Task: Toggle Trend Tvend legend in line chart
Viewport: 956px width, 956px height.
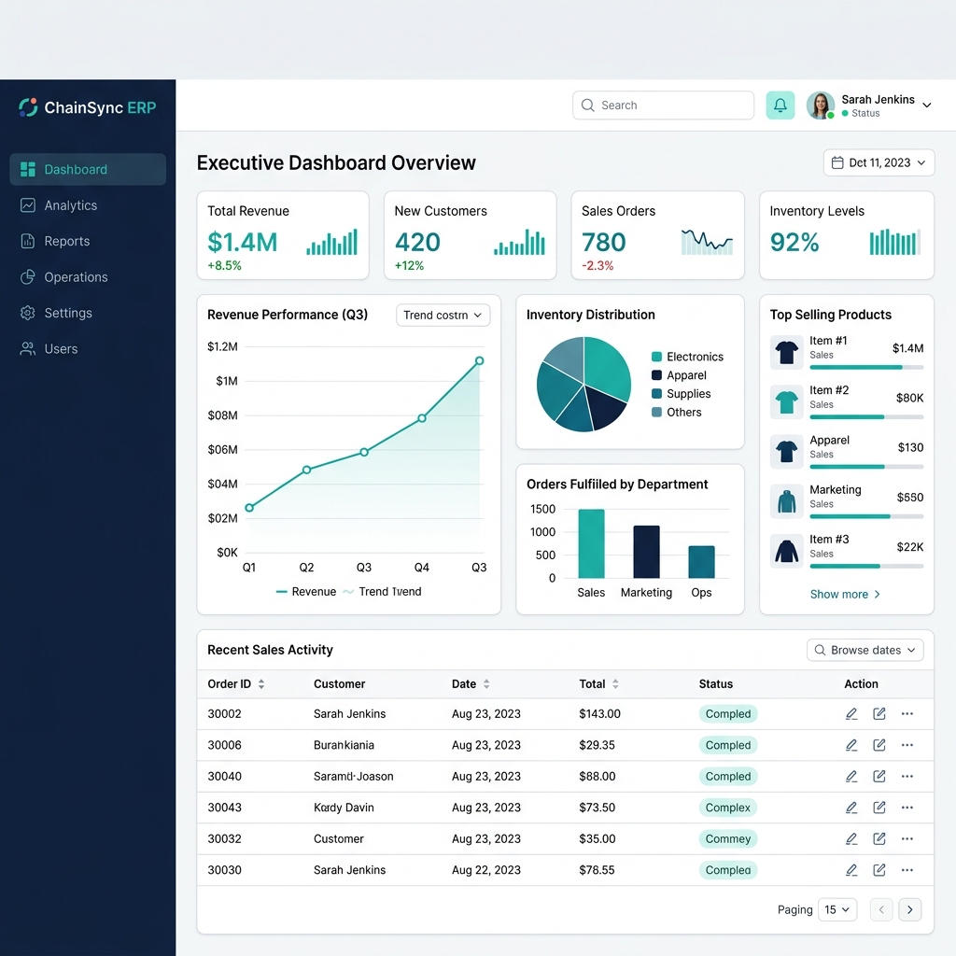Action: coord(382,591)
